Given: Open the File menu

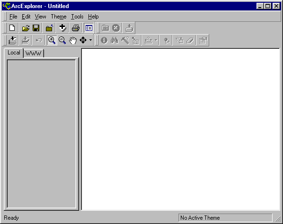Looking at the screenshot, I should [13, 17].
